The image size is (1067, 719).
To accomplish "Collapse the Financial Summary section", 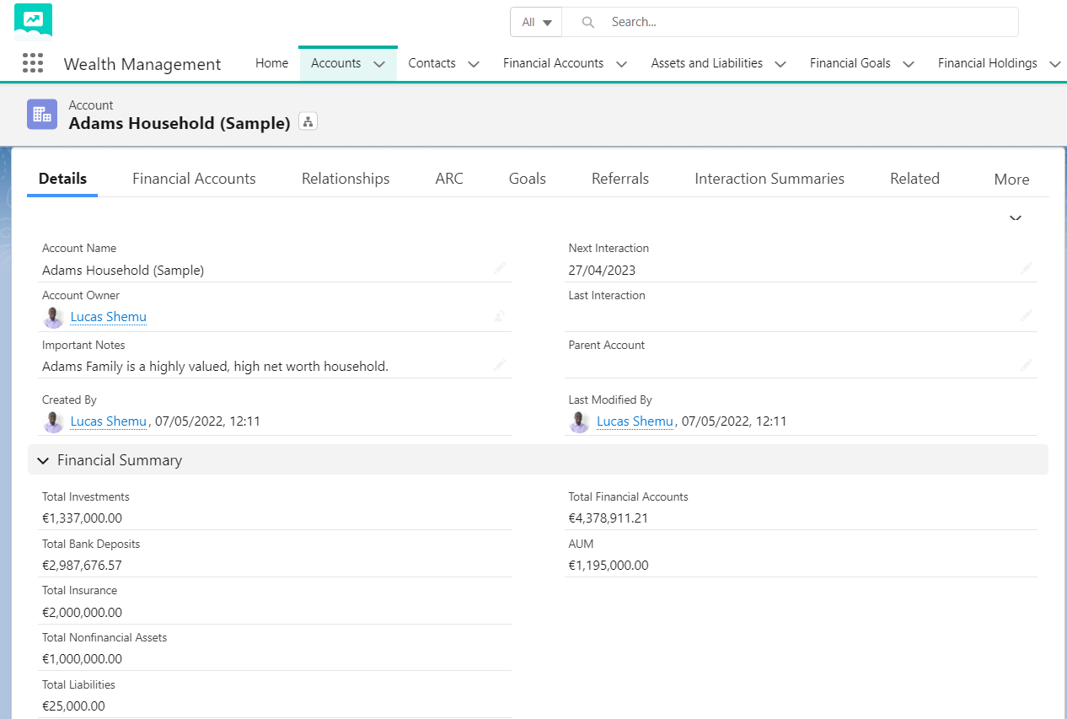I will [43, 460].
